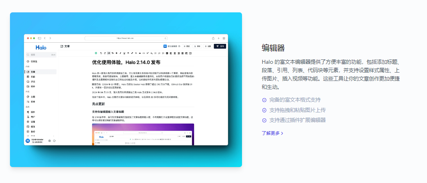Open the text color A tool
427x183 pixels.
(136, 53)
